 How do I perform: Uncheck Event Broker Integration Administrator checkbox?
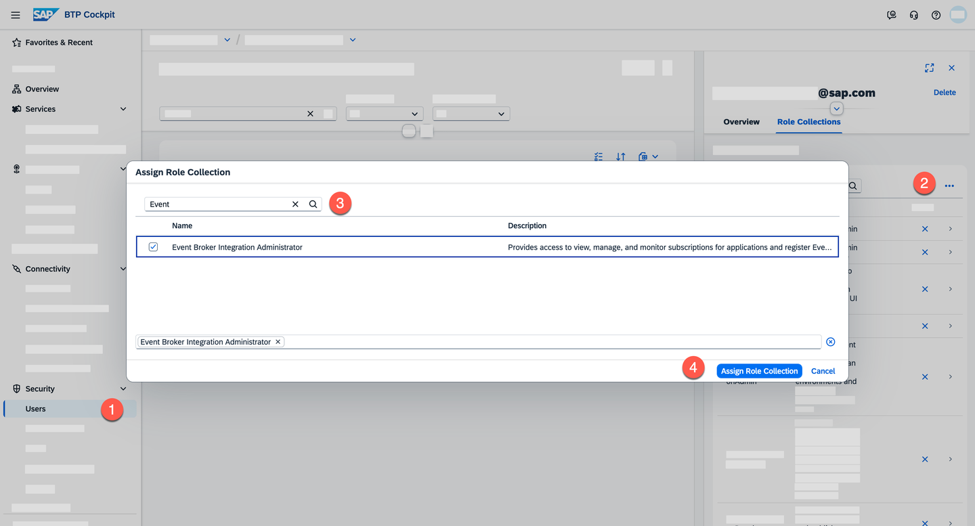pyautogui.click(x=153, y=247)
